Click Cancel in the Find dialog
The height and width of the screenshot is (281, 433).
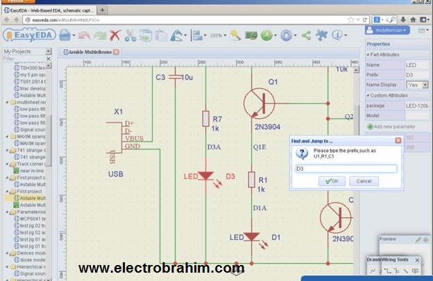click(364, 181)
